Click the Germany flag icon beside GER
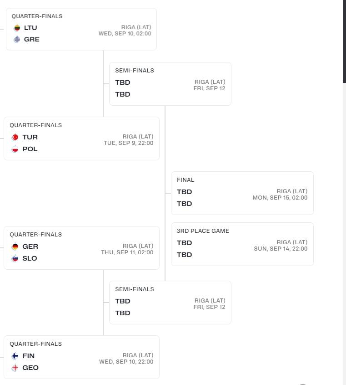346x385 pixels. [15, 246]
